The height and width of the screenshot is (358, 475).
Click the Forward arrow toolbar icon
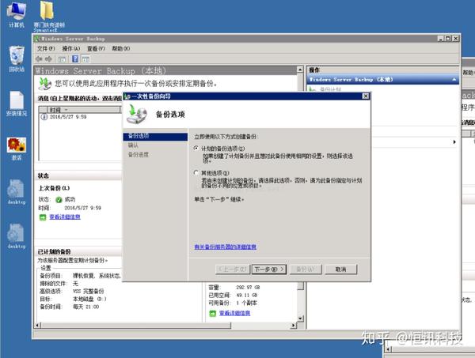pos(48,59)
